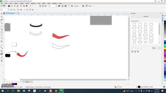This screenshot has height=93, width=166.
Task: Open the property bar zoom level dropdown
Action: pos(9,10)
